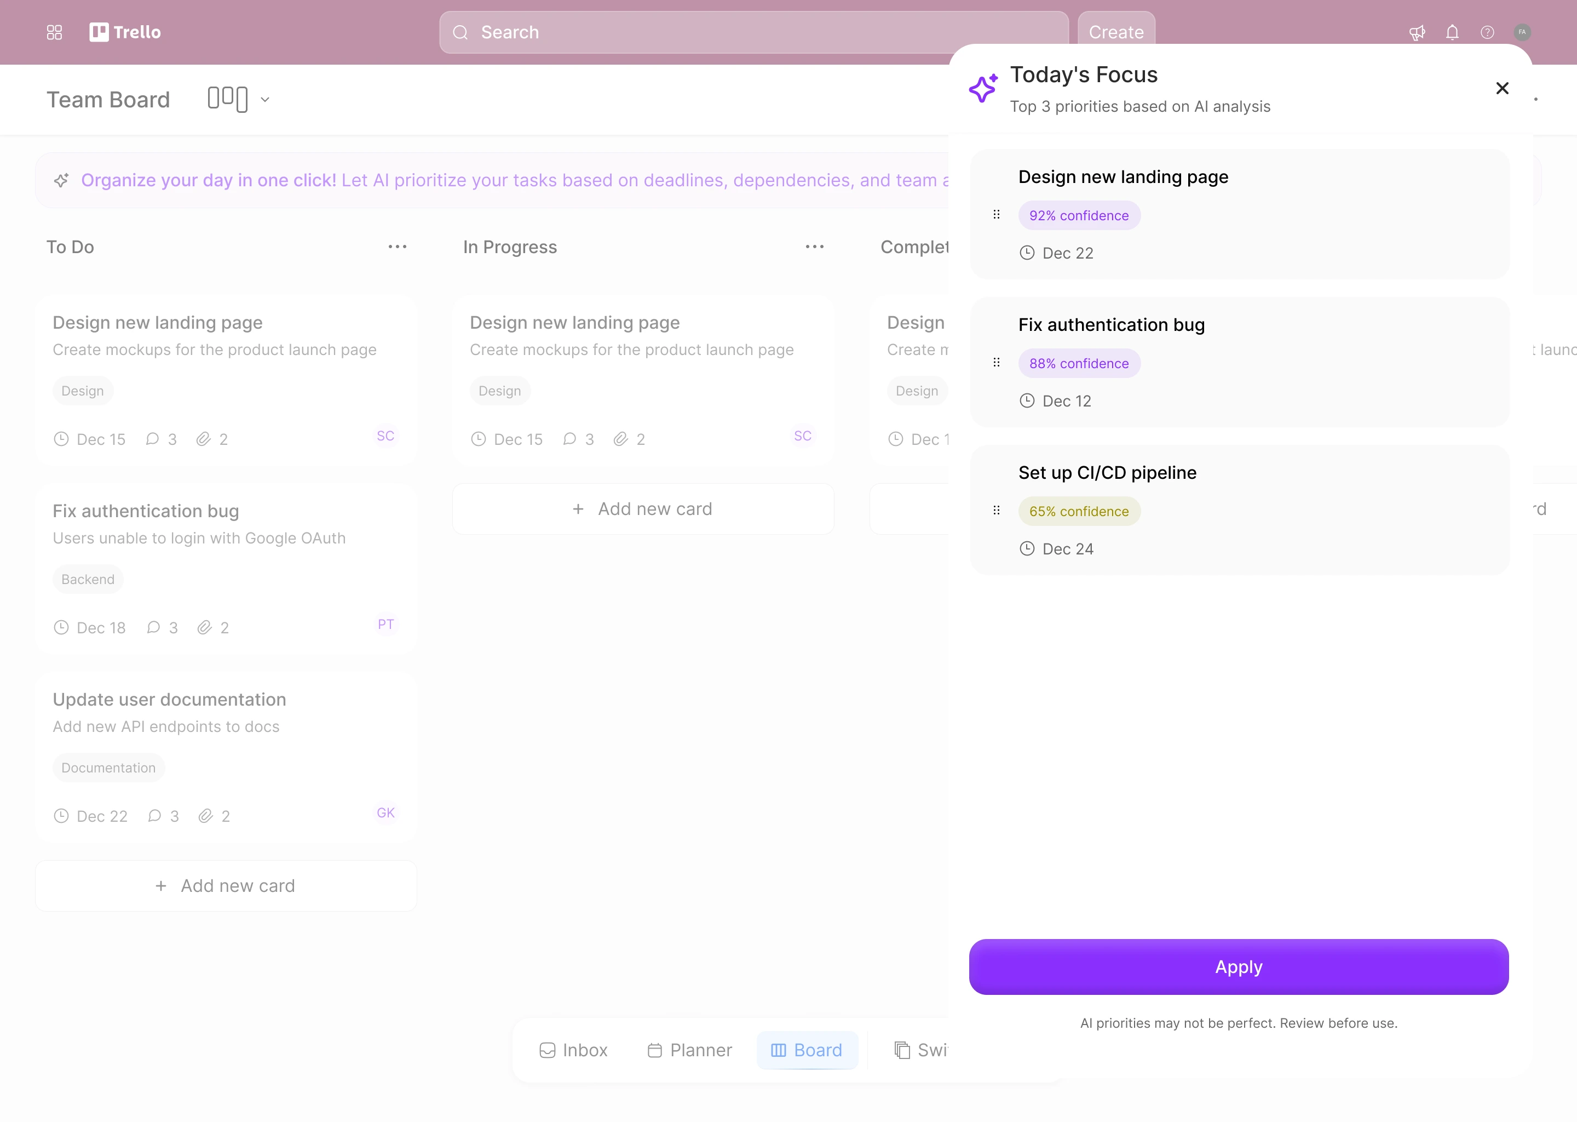This screenshot has height=1122, width=1577.
Task: Open the To Do Design new landing page card
Action: pos(227,381)
